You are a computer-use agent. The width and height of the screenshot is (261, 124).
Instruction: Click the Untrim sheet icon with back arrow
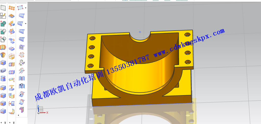click(22, 94)
